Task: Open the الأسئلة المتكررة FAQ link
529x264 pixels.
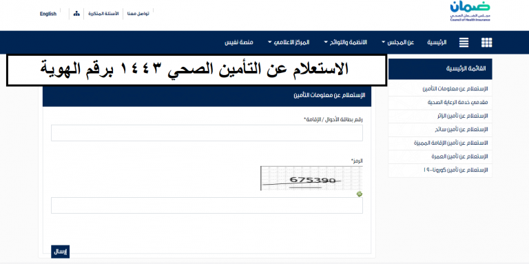Action: point(103,14)
